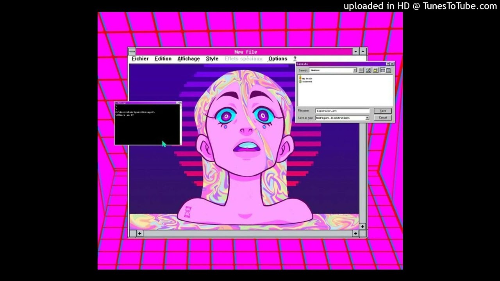500x281 pixels.
Task: Click the right arrow of horizontal scrollbar
Action: pos(355,233)
